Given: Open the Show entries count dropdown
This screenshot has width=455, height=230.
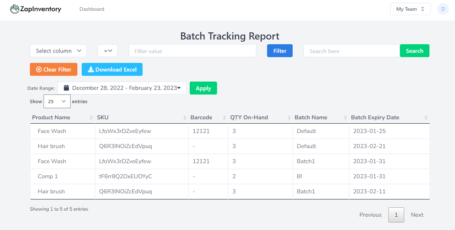Looking at the screenshot, I should [57, 101].
